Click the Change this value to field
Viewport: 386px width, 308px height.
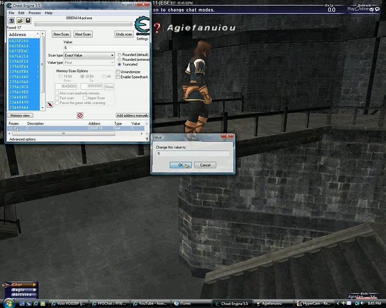point(193,154)
